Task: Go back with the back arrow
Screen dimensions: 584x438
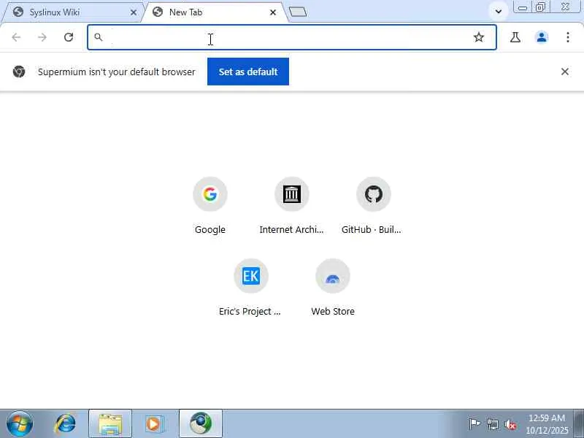Action: pos(16,37)
